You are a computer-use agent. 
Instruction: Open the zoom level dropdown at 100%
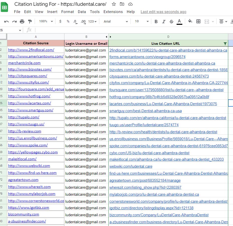pos(46,22)
